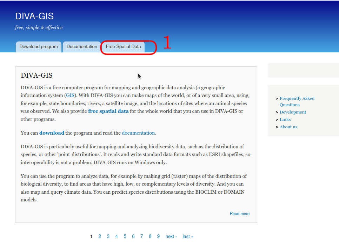Go to page 3 in pagination
The height and width of the screenshot is (245, 339).
coord(108,236)
